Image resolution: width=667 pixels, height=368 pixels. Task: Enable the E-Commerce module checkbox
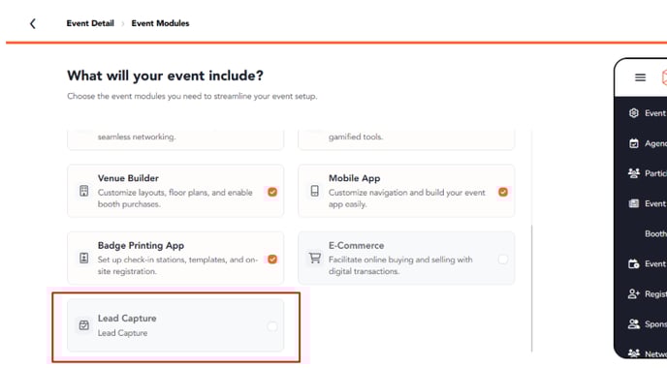(503, 260)
